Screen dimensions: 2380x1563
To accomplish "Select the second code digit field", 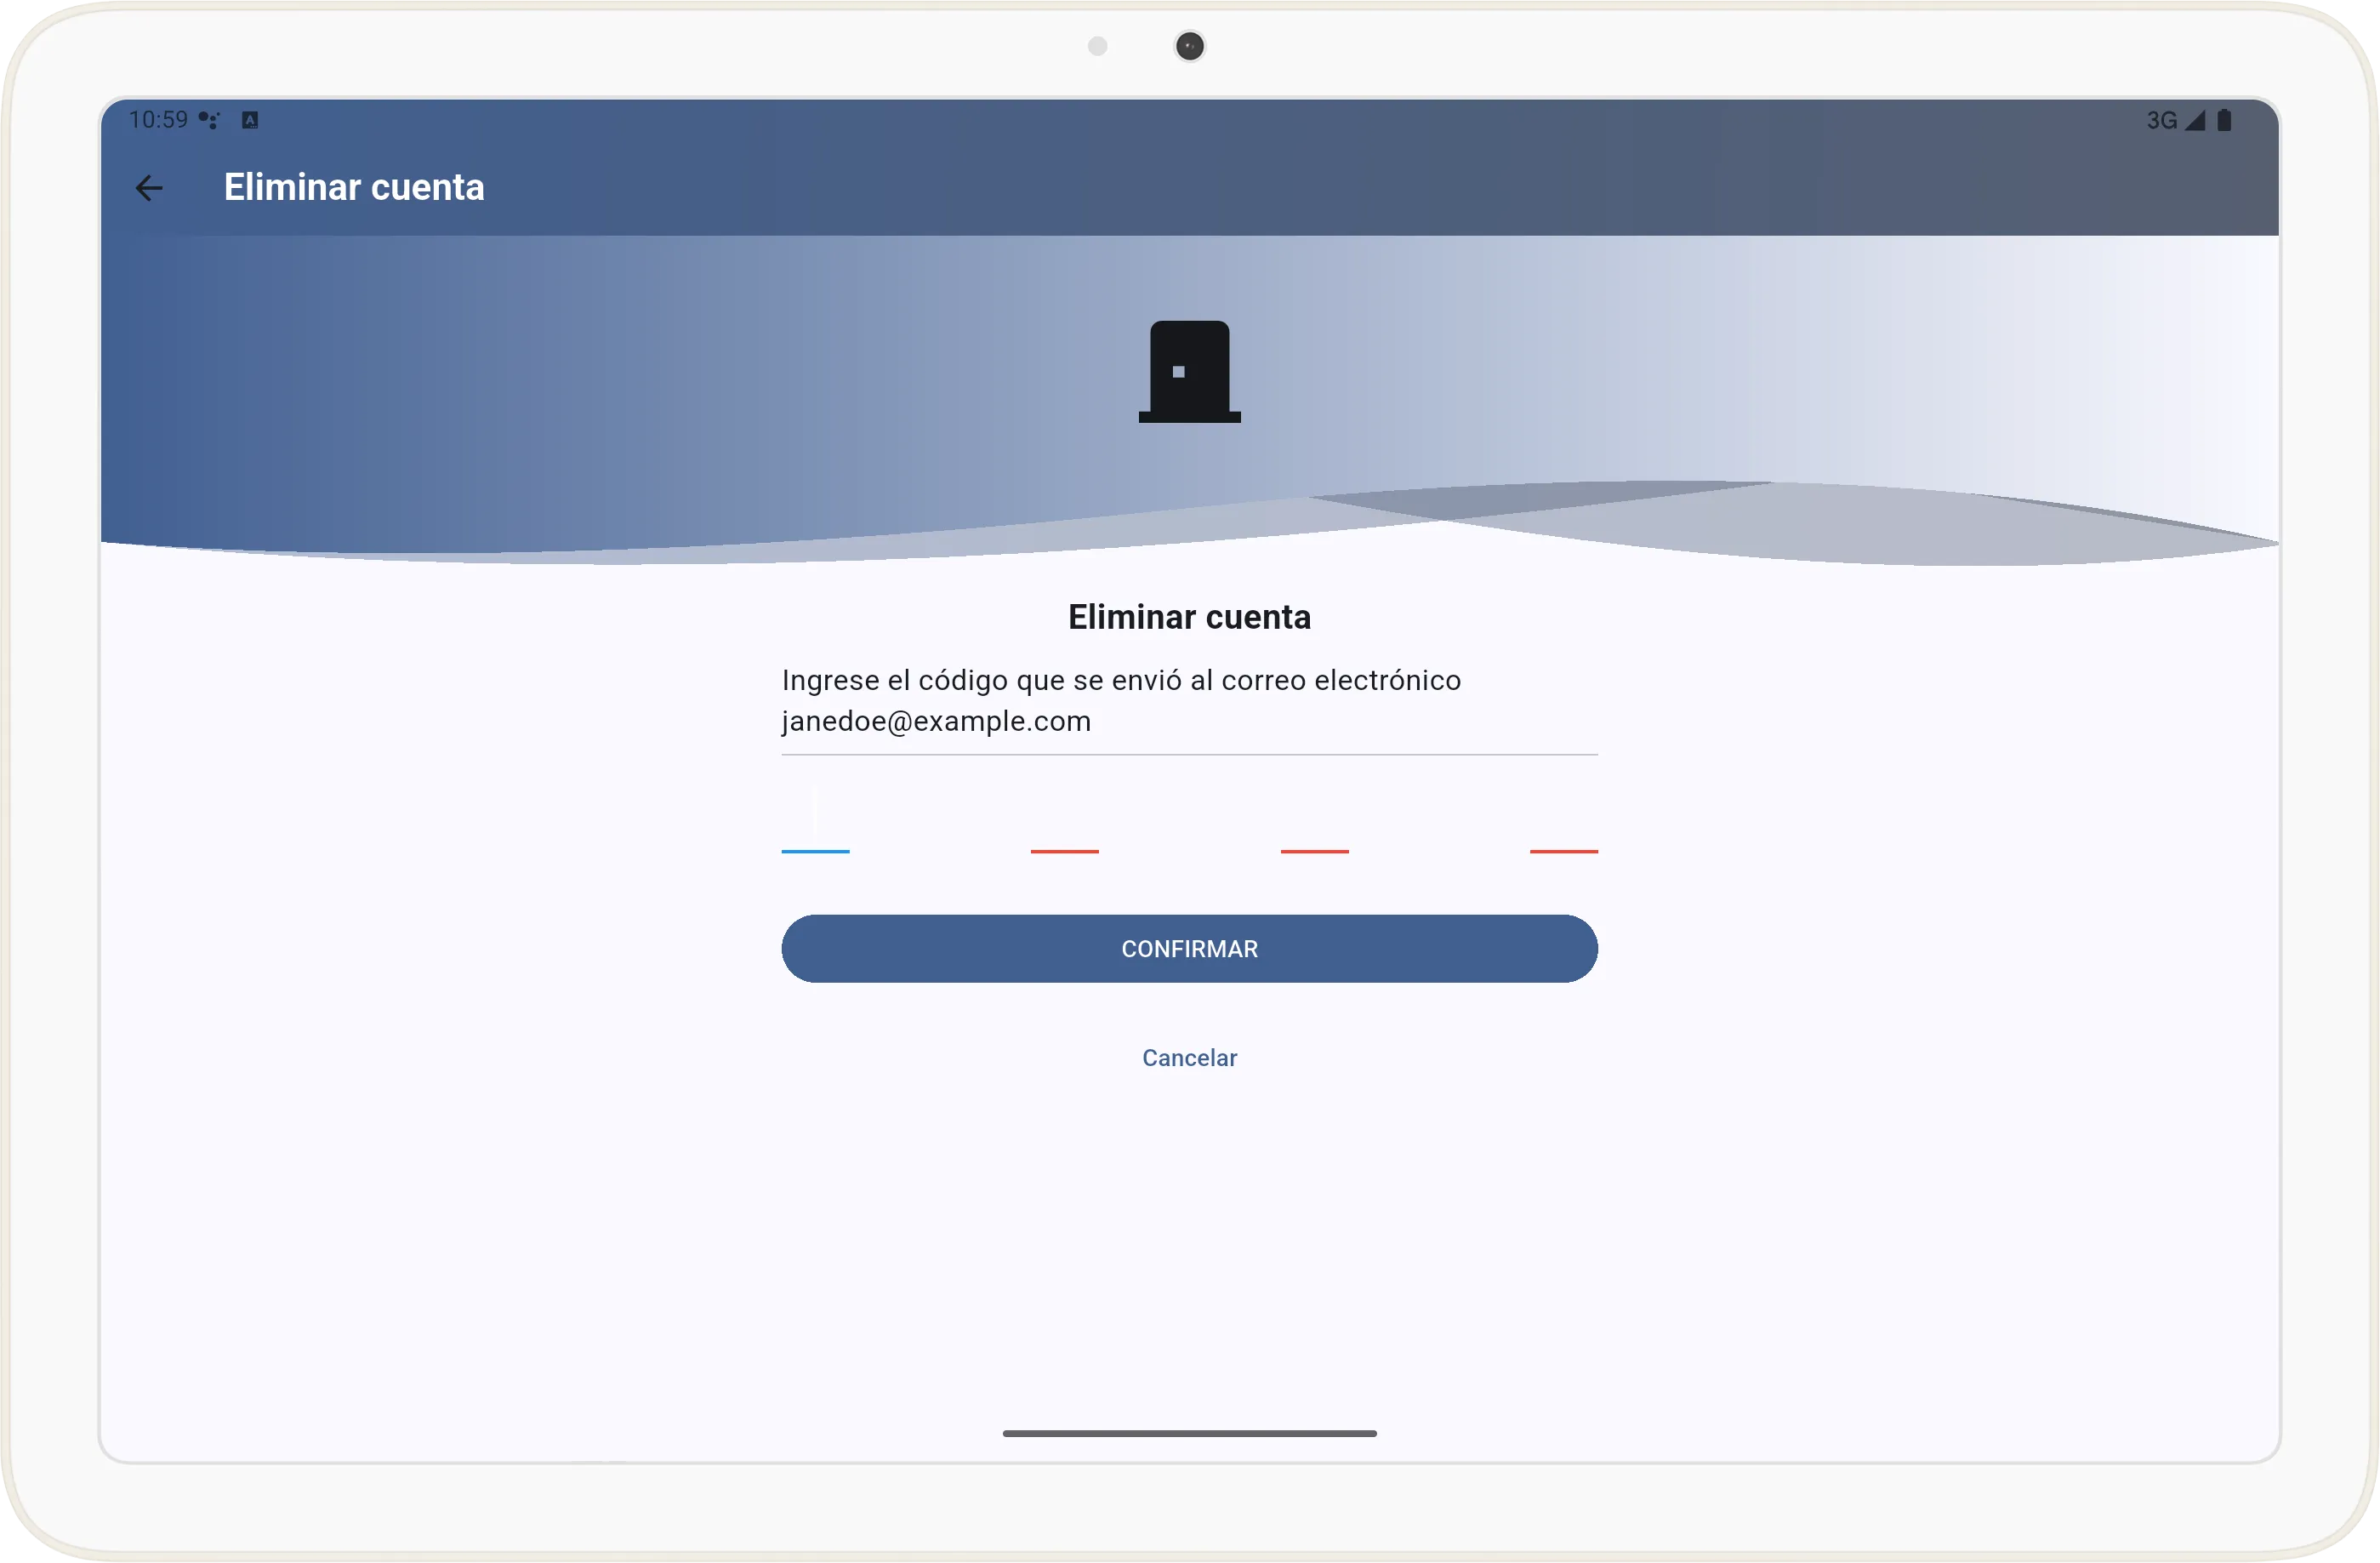I will pyautogui.click(x=1064, y=820).
